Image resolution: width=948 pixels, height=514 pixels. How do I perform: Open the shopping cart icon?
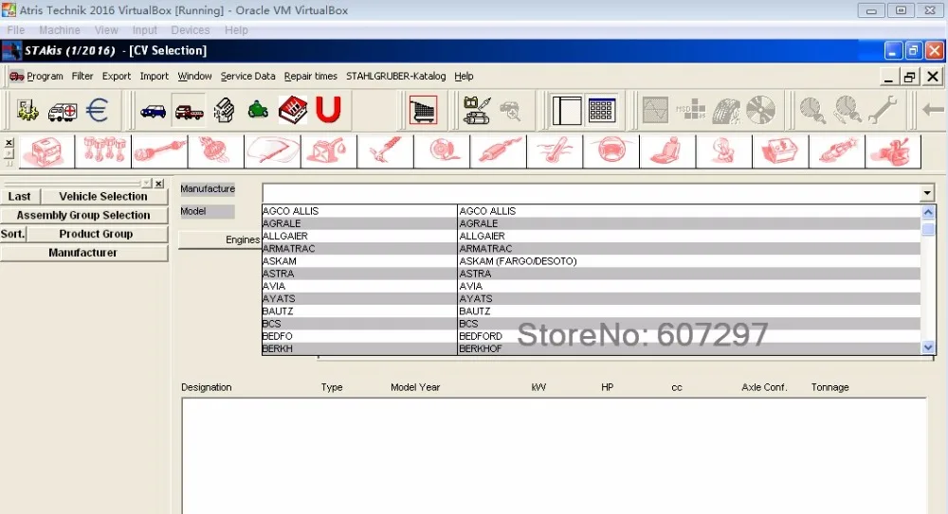click(423, 110)
